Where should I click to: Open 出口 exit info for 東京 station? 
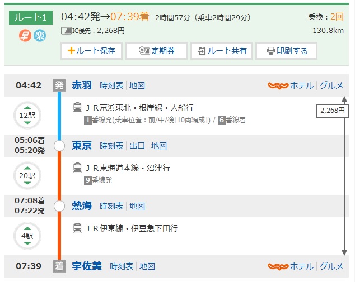click(137, 146)
